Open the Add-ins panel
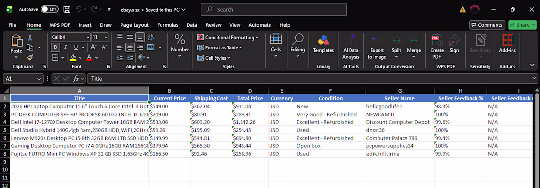Viewport: 540px width, 188px height. click(x=507, y=44)
